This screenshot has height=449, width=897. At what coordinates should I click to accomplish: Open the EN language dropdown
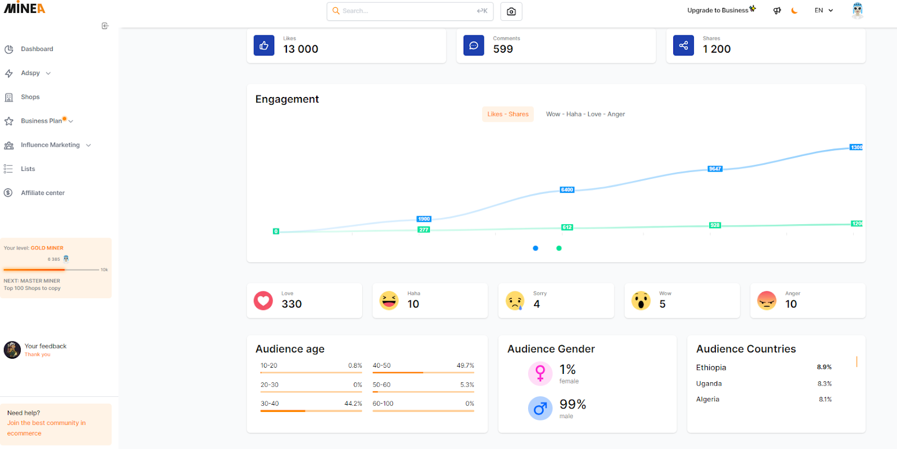point(824,11)
